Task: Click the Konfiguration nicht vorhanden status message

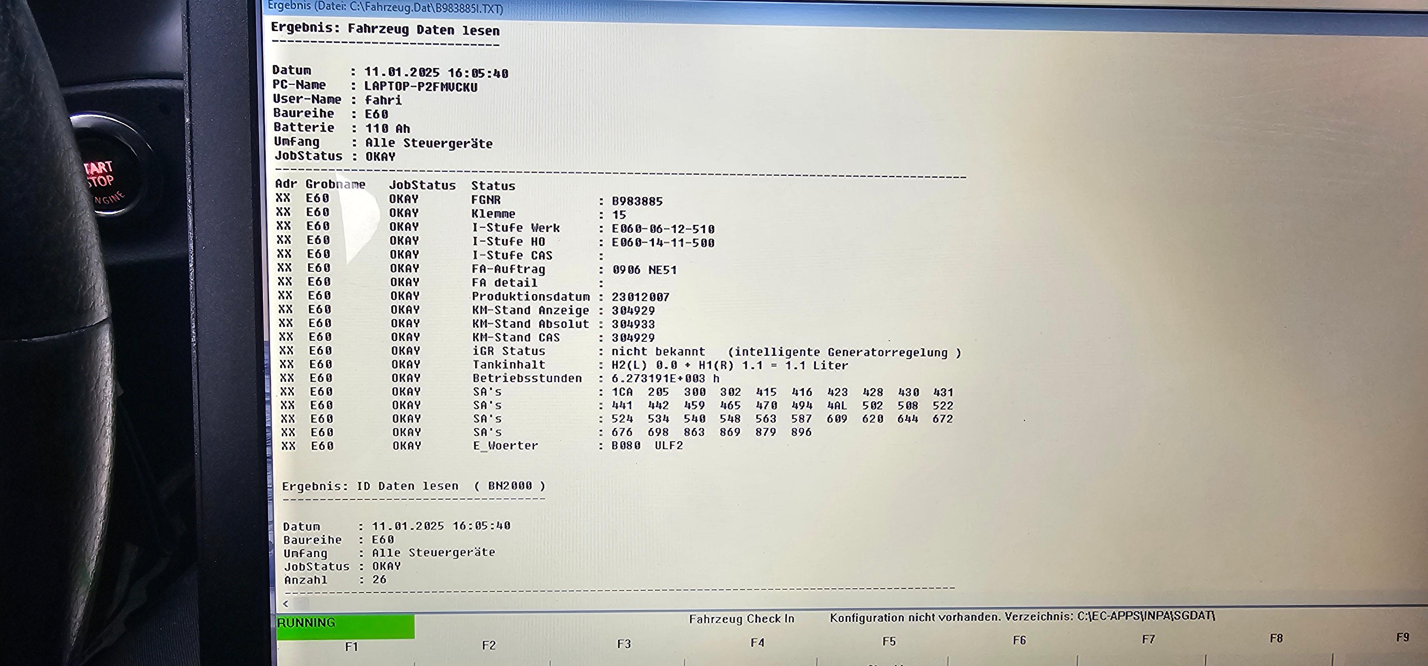Action: [1022, 616]
